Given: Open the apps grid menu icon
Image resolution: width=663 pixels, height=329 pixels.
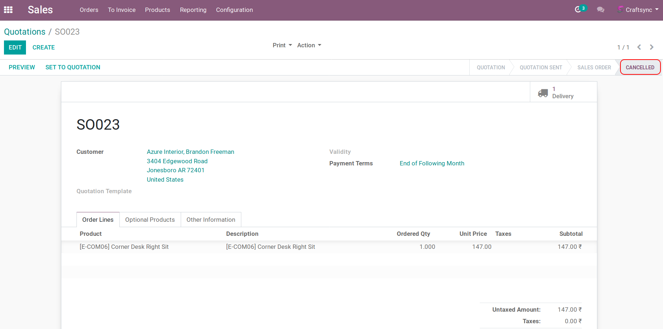Looking at the screenshot, I should coord(8,10).
